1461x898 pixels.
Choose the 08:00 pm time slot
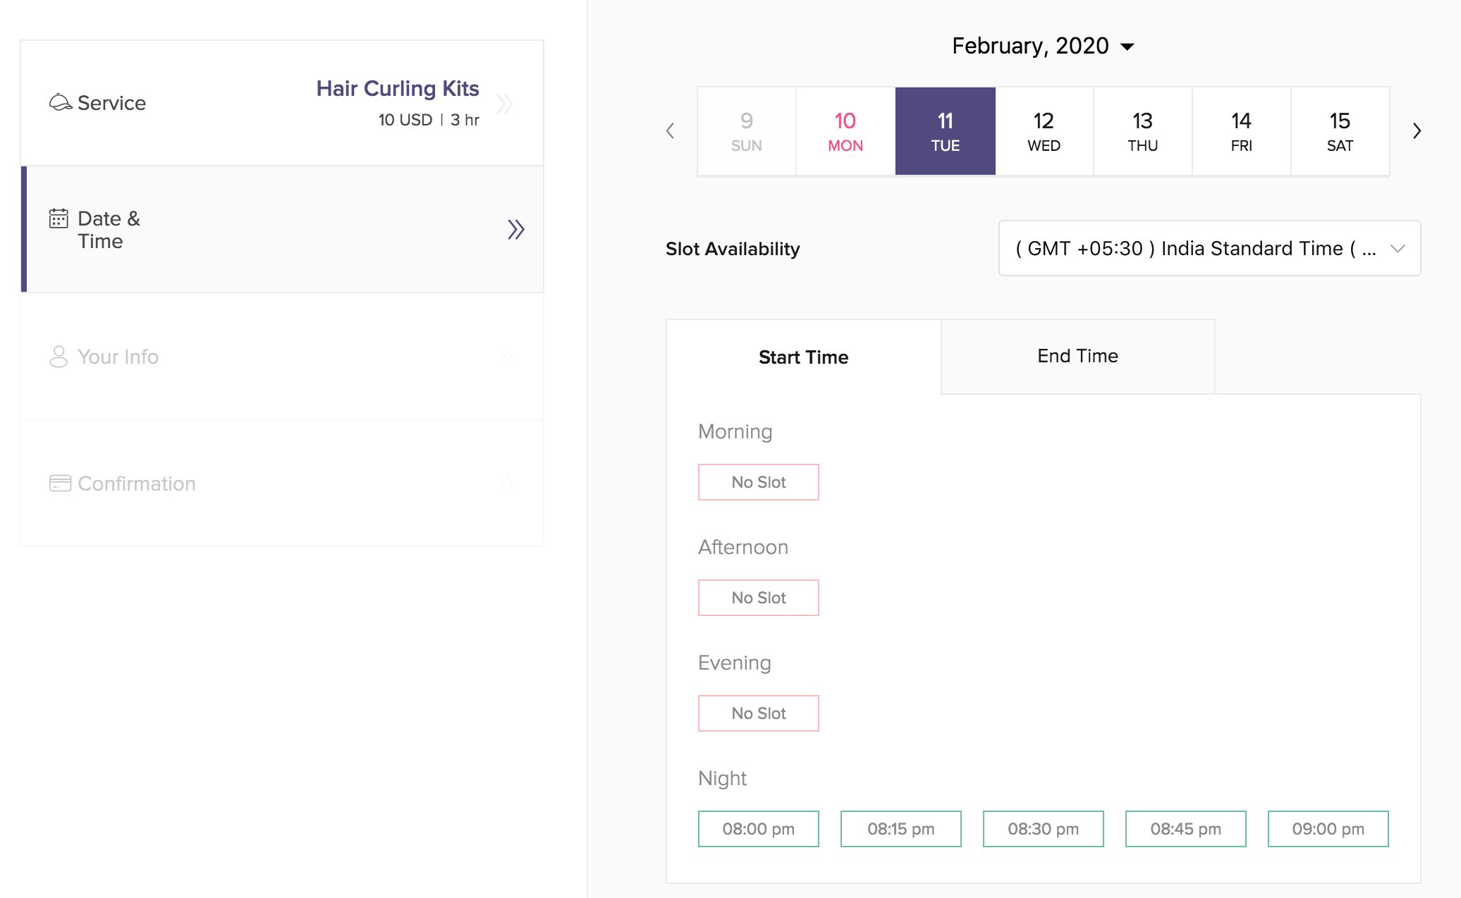coord(758,829)
